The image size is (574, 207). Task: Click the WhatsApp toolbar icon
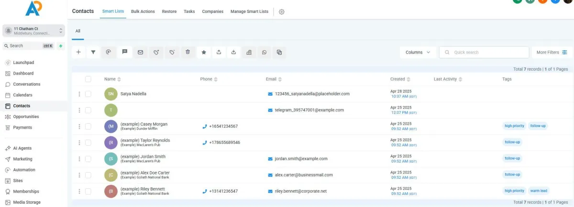pos(264,53)
